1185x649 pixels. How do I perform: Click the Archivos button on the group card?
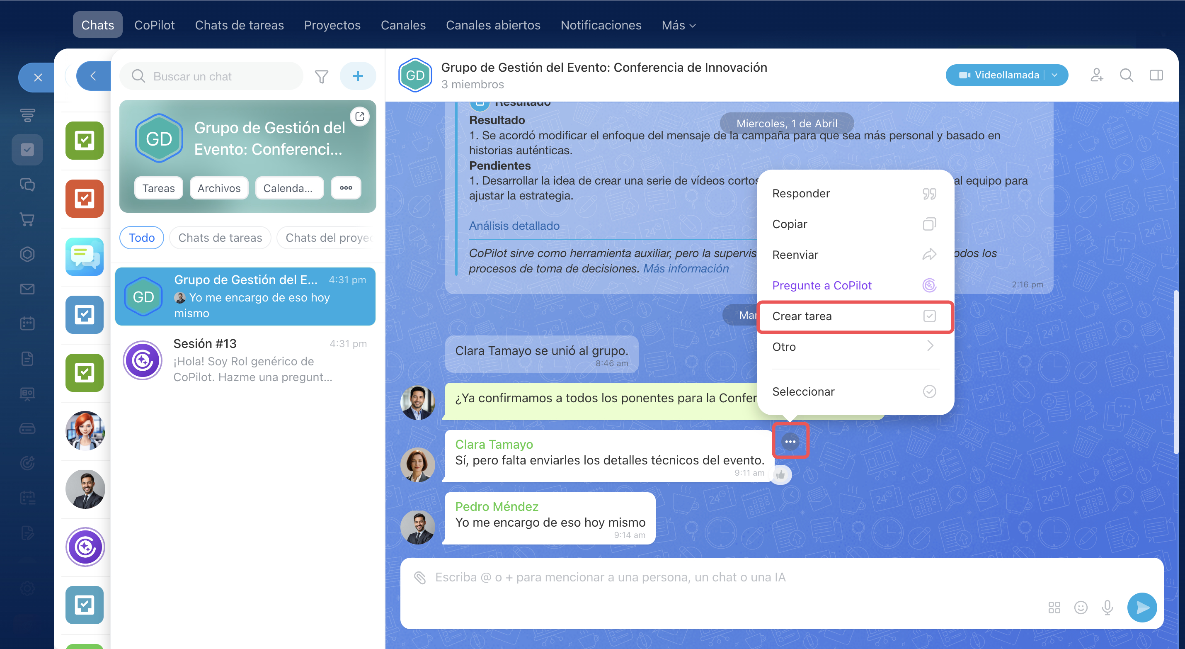click(x=219, y=188)
